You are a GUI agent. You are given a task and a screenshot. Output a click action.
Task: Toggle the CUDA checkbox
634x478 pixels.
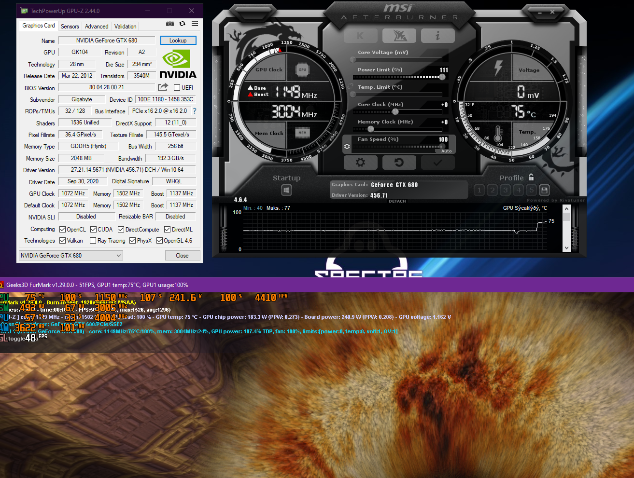click(93, 230)
